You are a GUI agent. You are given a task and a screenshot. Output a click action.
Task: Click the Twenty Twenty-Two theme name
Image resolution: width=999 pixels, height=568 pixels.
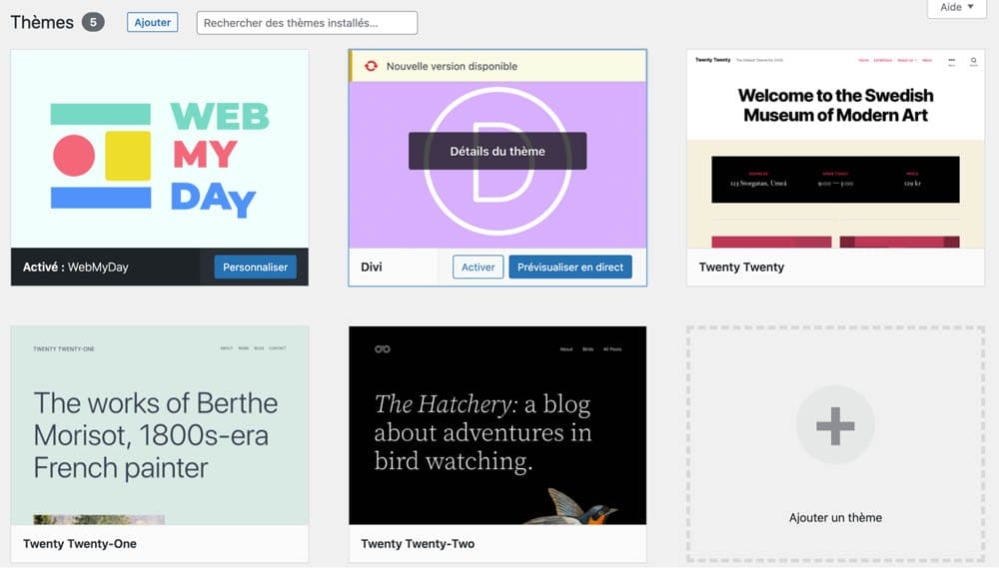(418, 544)
